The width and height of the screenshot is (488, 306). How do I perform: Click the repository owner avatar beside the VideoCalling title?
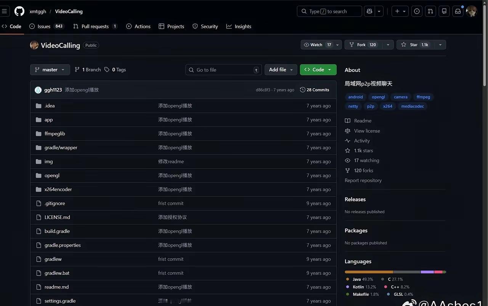click(x=34, y=45)
